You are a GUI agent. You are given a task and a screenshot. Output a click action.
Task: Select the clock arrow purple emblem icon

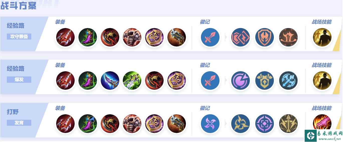tap(241, 80)
